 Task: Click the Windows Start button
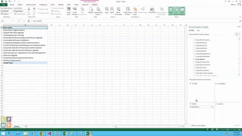(3, 133)
